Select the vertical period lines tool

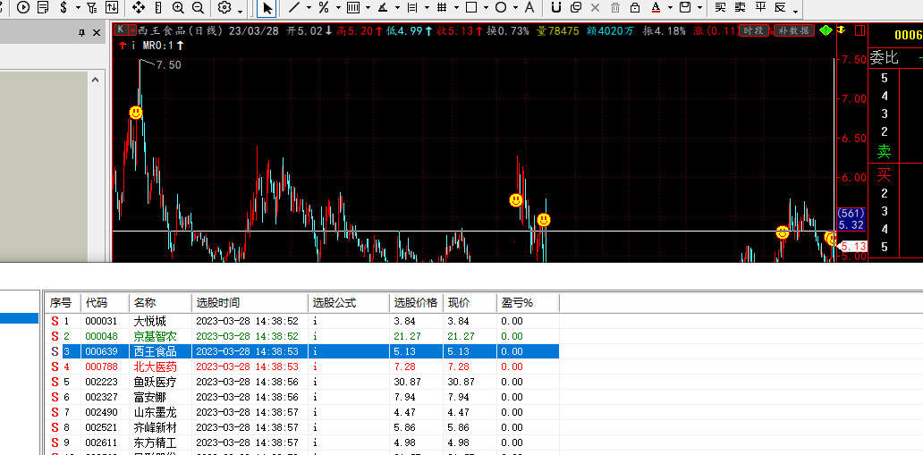coord(353,8)
